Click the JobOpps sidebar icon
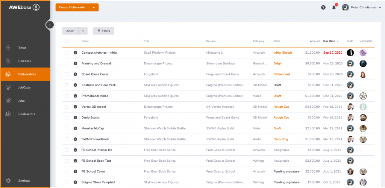Viewport: 385px width, 188px height. click(x=8, y=87)
